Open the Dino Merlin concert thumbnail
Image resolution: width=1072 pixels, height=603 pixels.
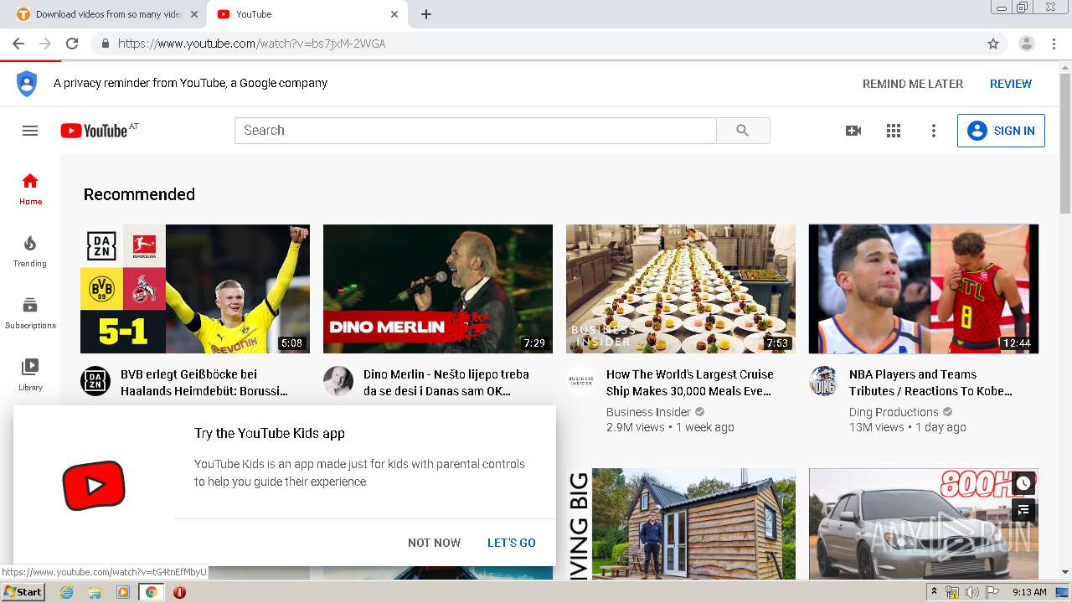tap(438, 289)
